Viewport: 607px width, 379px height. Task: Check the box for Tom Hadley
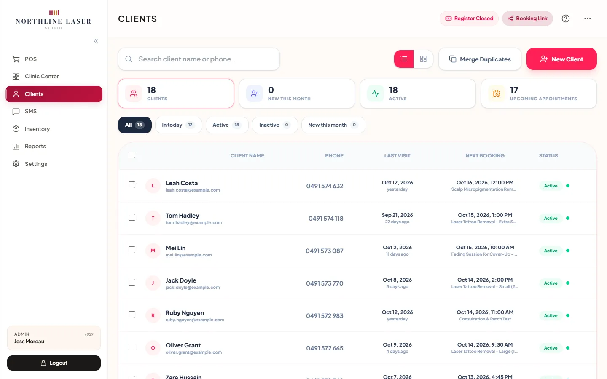(132, 217)
